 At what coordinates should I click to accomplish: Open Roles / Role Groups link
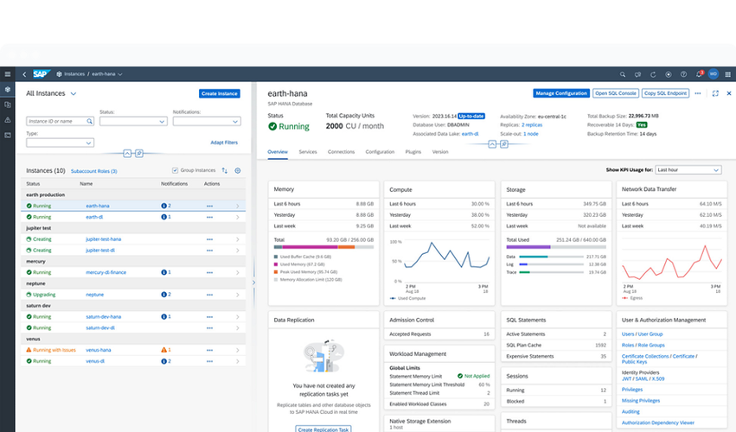tap(643, 346)
